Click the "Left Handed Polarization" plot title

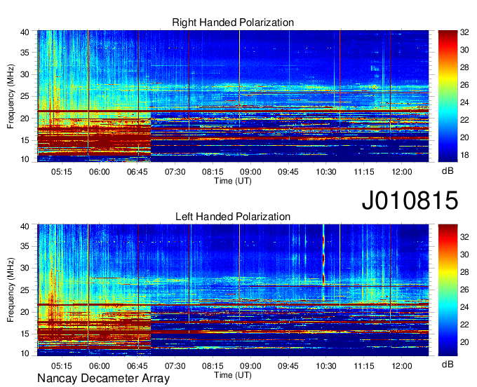click(233, 217)
